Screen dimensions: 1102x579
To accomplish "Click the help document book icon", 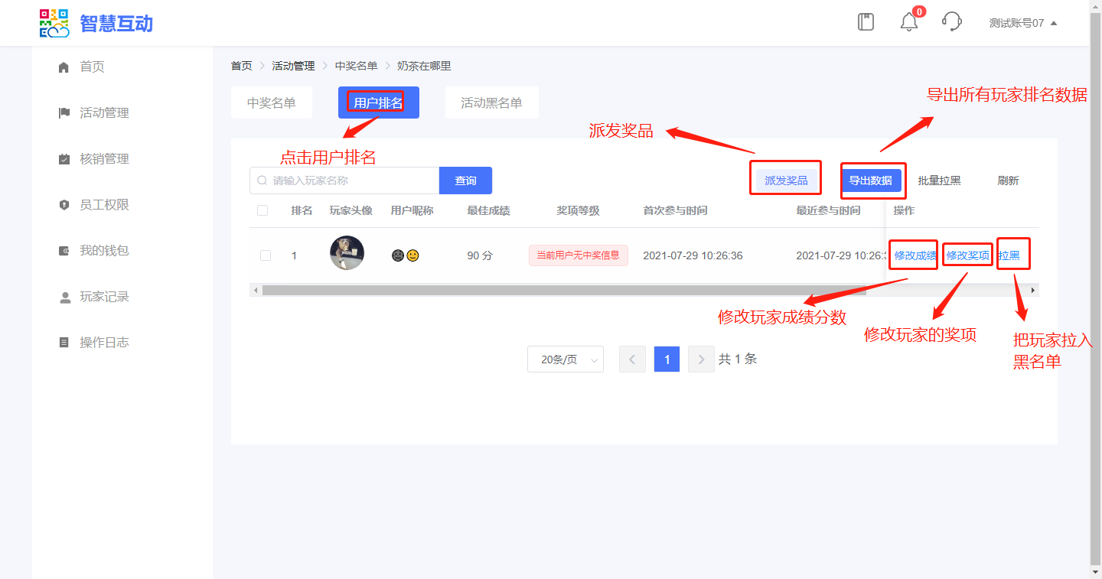I will [866, 22].
